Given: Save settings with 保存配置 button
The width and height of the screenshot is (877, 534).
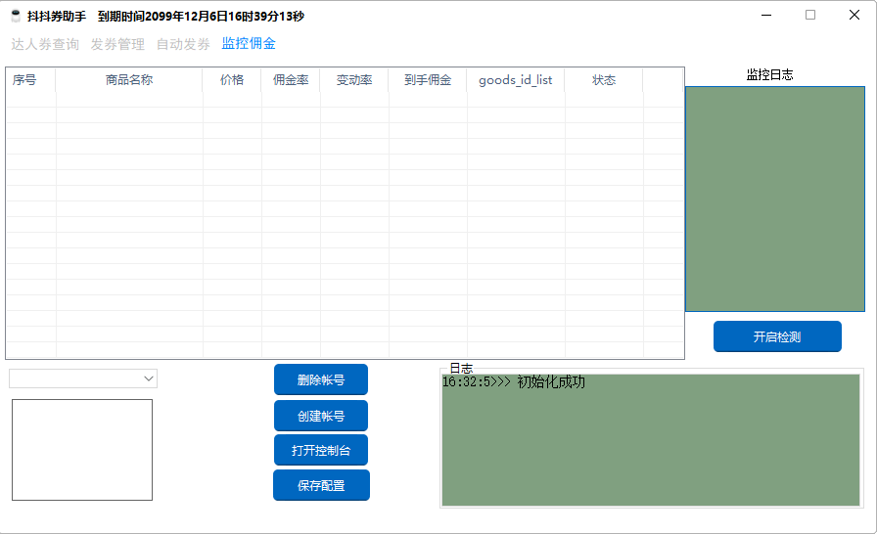Looking at the screenshot, I should [x=321, y=485].
